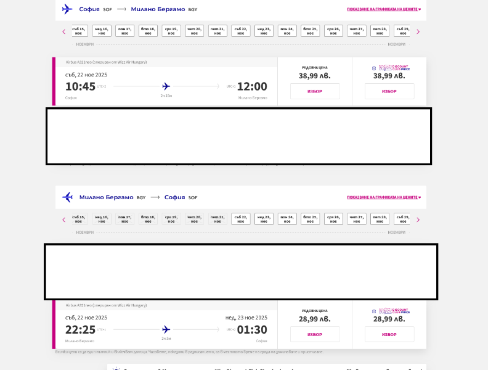Expand return price chart 'Показване на графиката'
Screen dimensions: 488x370
click(x=384, y=197)
